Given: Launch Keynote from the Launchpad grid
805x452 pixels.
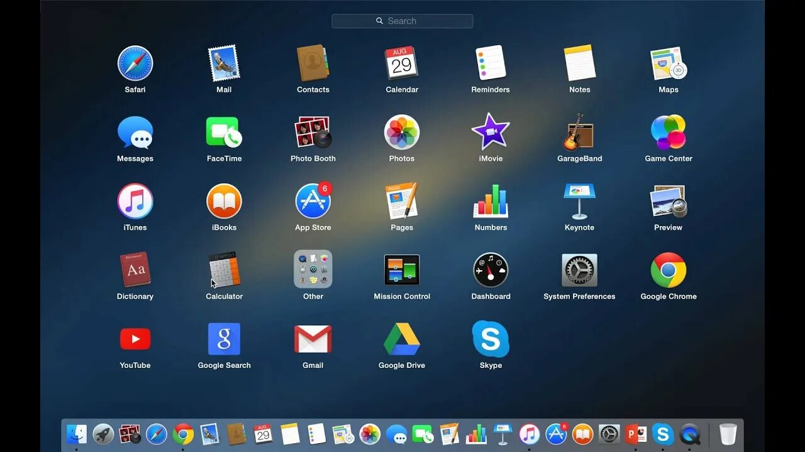Looking at the screenshot, I should click(579, 202).
